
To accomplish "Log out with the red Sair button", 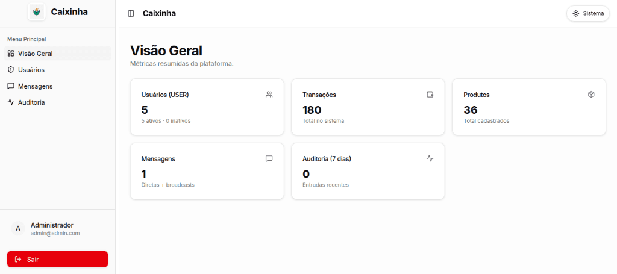I will click(57, 259).
